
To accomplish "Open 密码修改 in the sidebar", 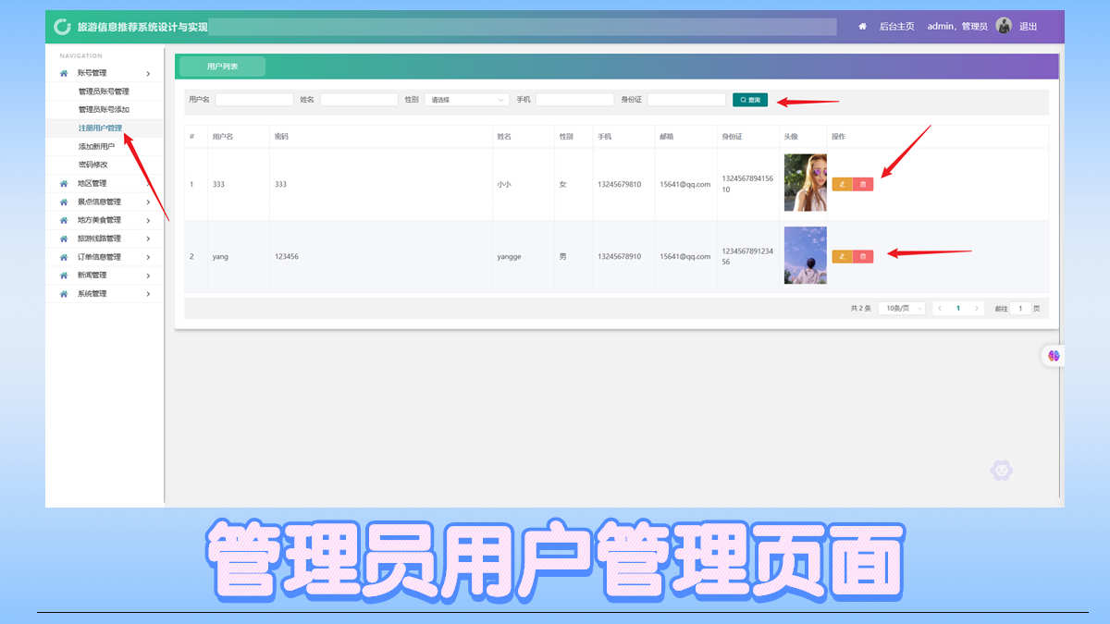I will coord(92,165).
